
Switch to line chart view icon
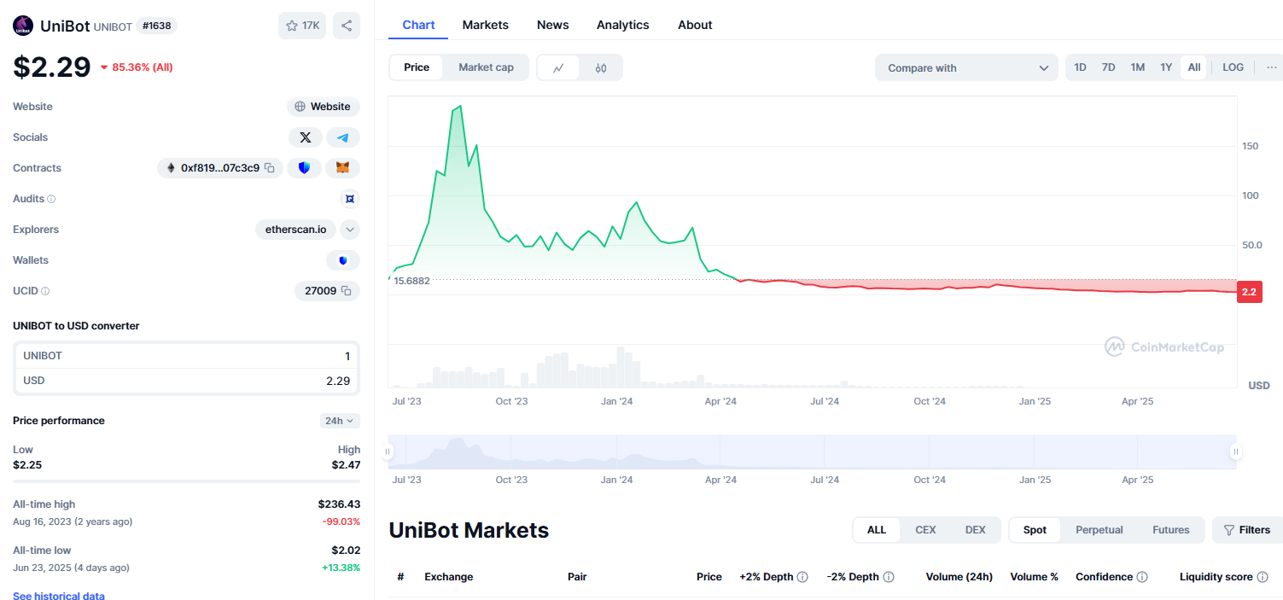click(x=558, y=67)
